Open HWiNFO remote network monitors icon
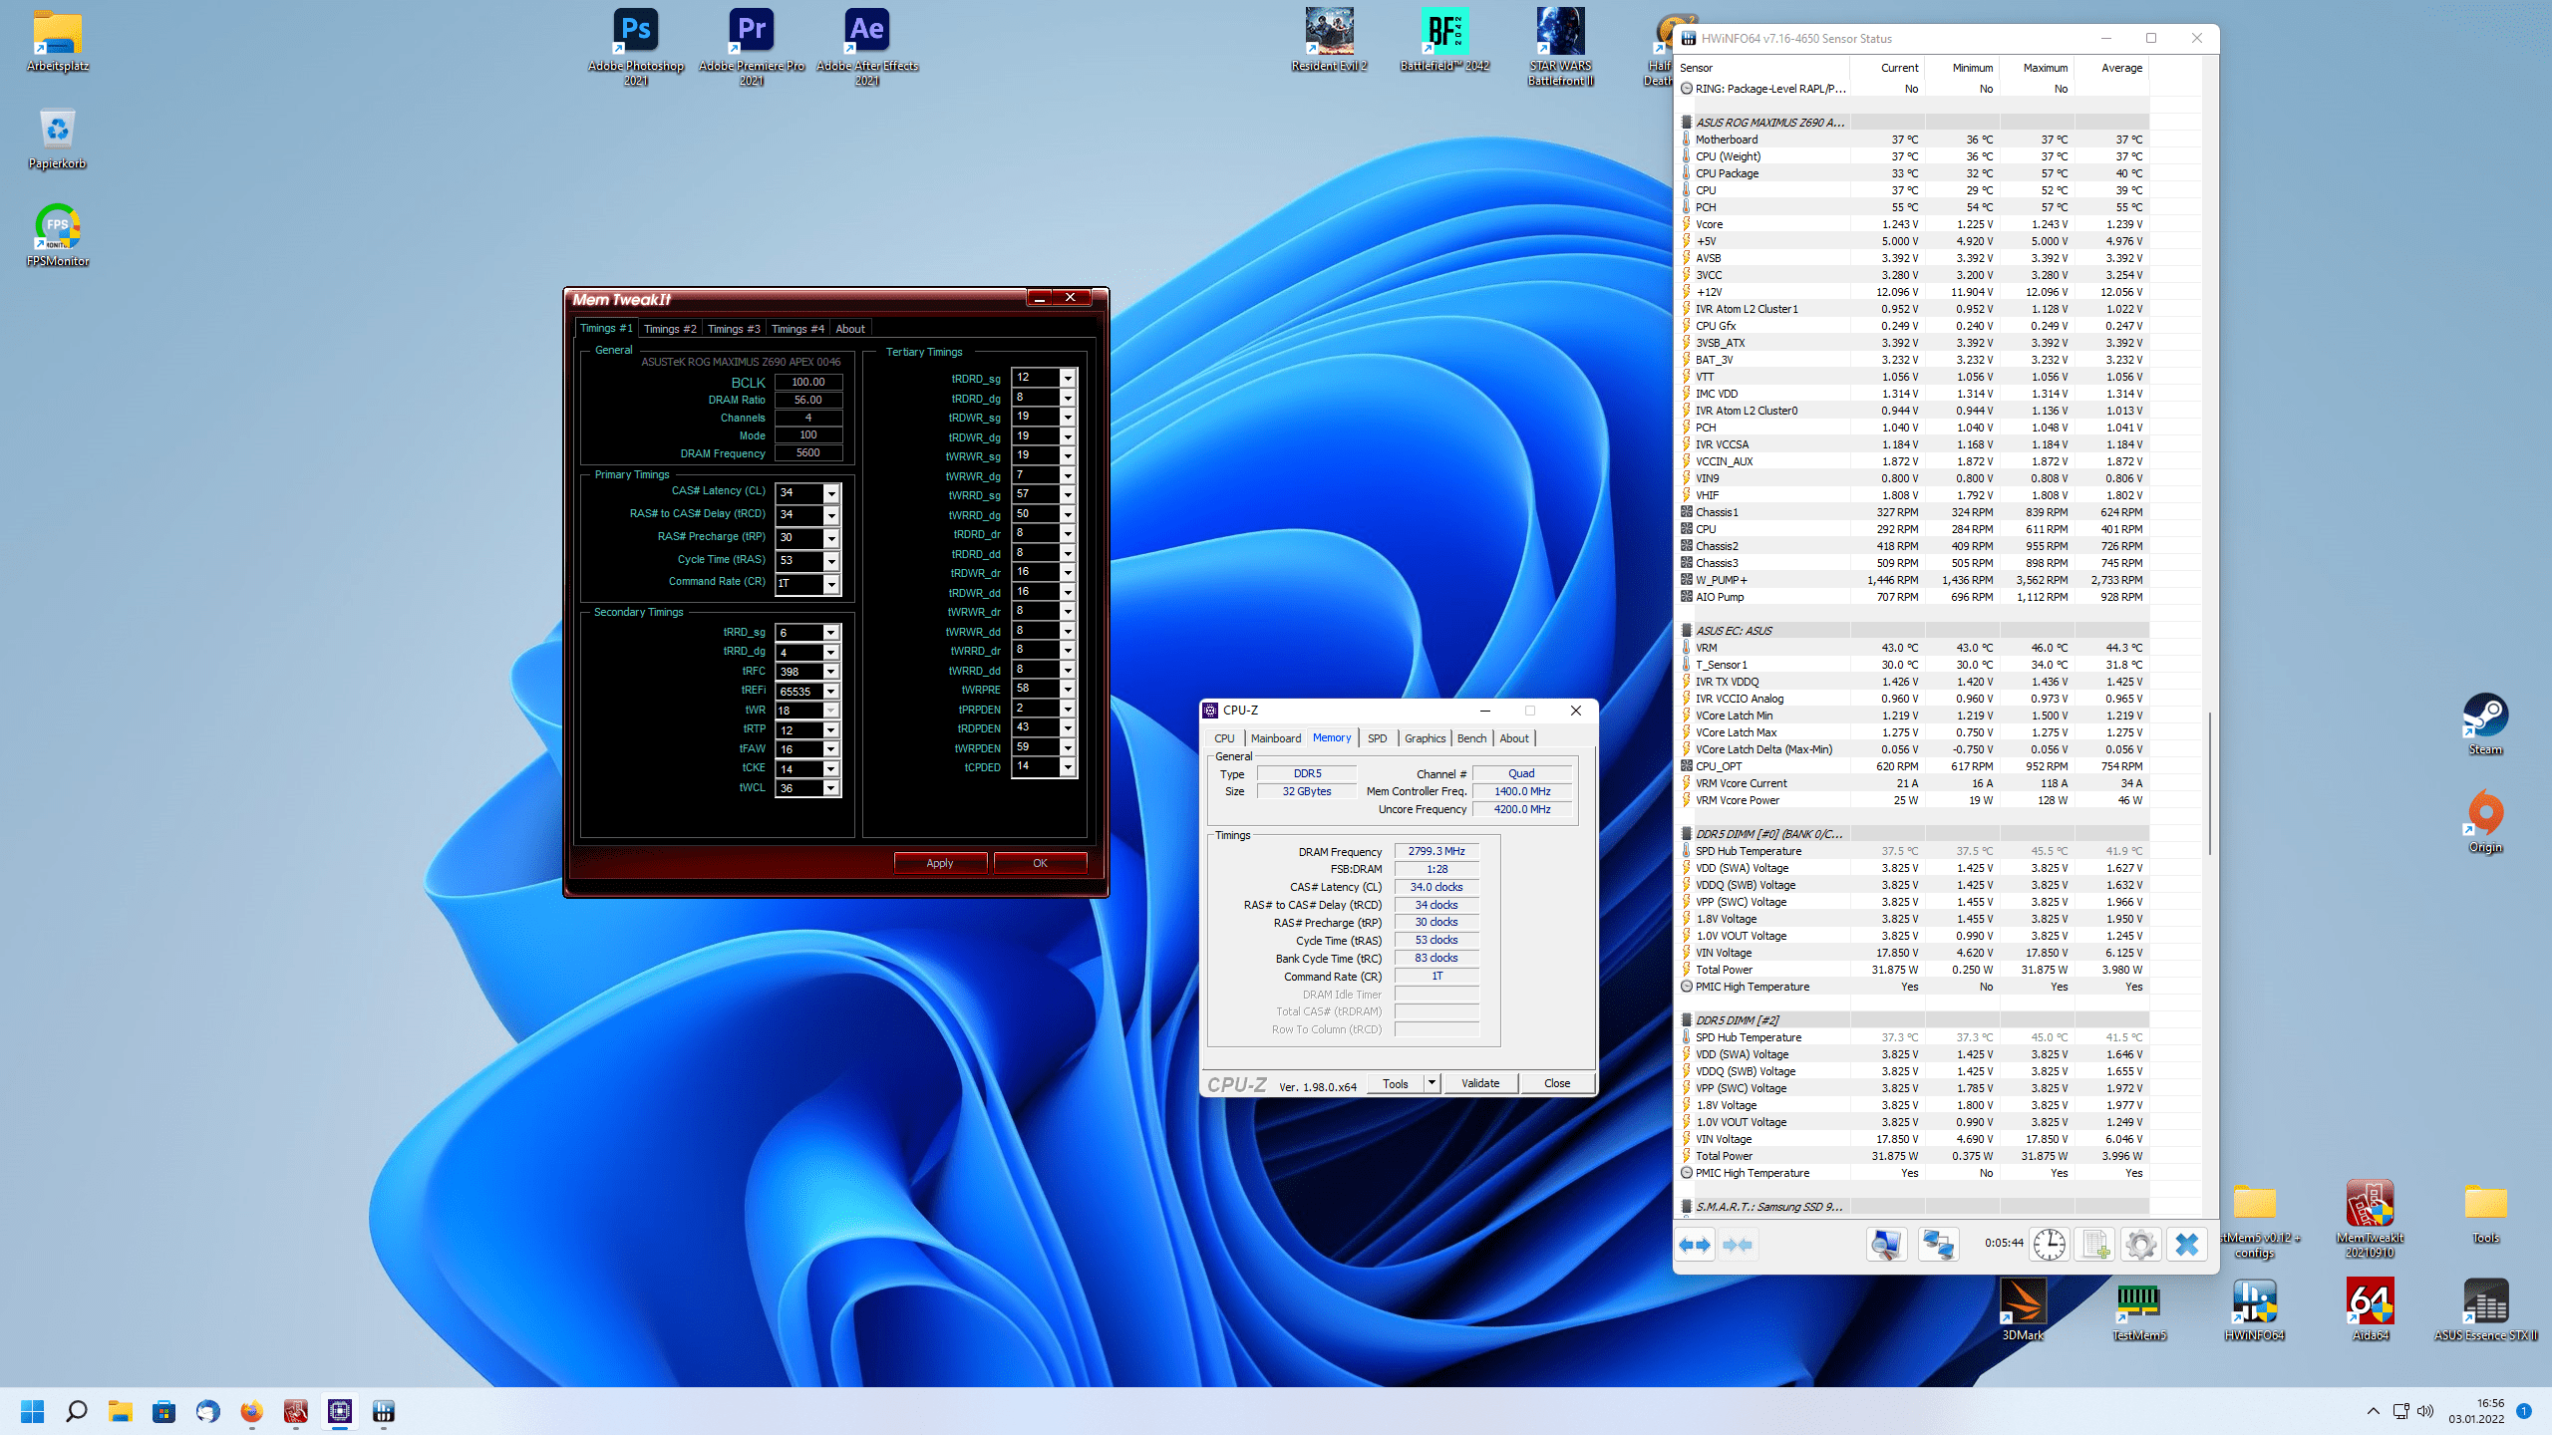 click(1938, 1244)
